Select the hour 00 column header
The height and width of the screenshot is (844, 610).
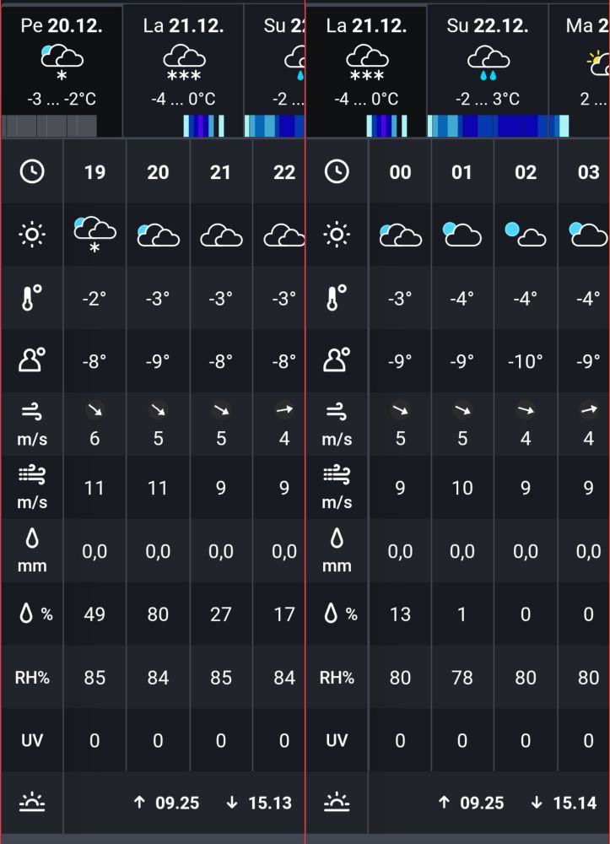tap(400, 171)
